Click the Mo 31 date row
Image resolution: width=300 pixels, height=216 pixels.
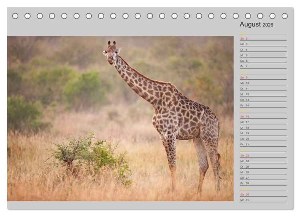263,200
